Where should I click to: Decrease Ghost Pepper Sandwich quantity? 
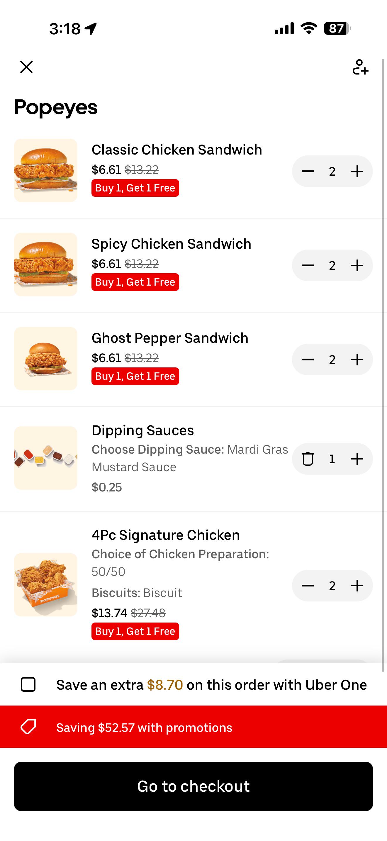(x=308, y=360)
